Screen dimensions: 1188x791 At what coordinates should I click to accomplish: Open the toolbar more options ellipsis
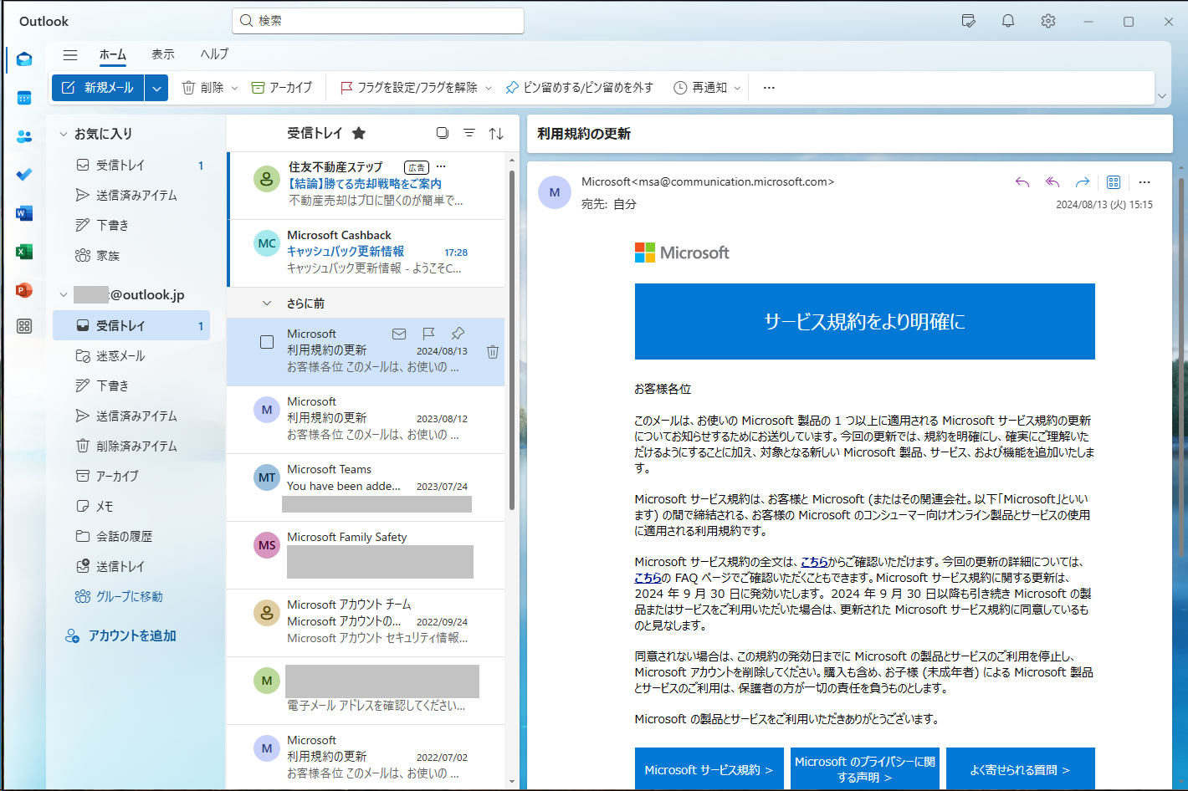(x=769, y=88)
